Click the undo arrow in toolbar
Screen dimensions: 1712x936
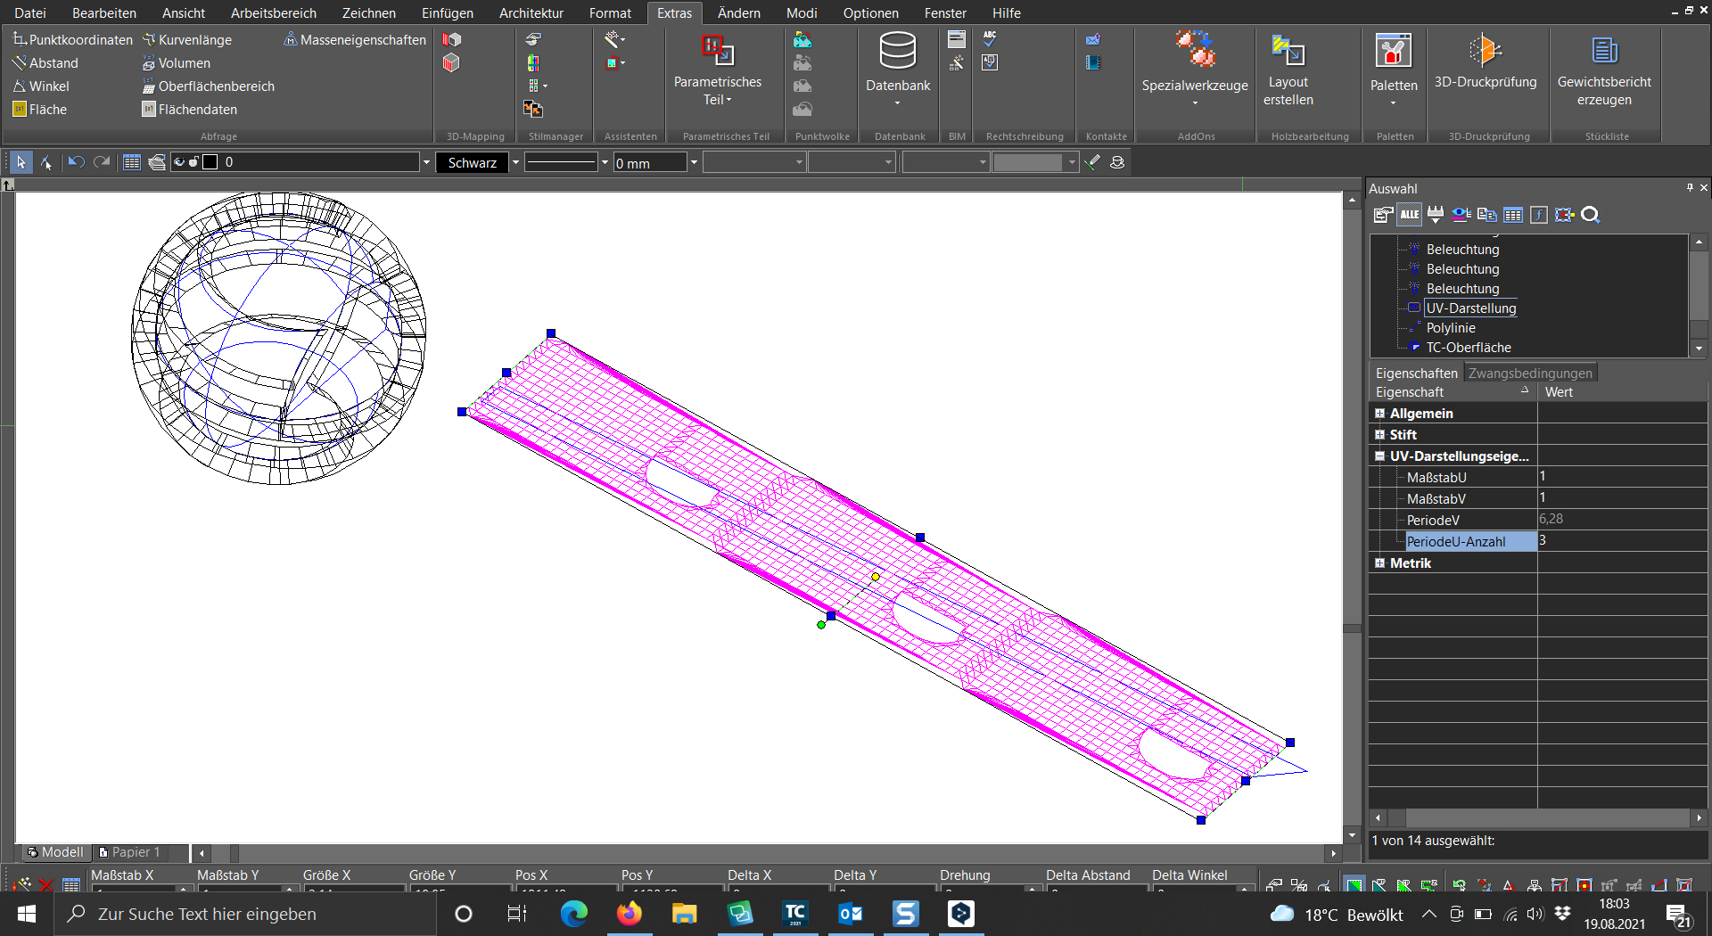coord(76,161)
